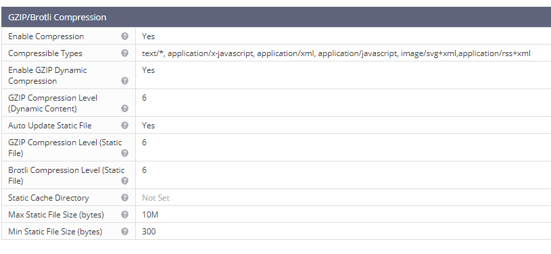
Task: Click the Max Static File Size value 10M
Action: pos(150,215)
